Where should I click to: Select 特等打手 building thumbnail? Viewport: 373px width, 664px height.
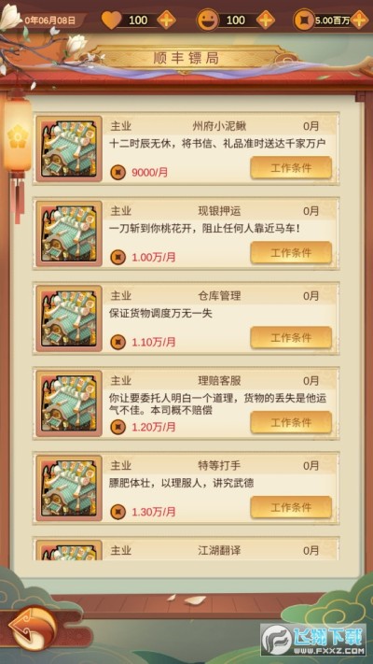69,488
